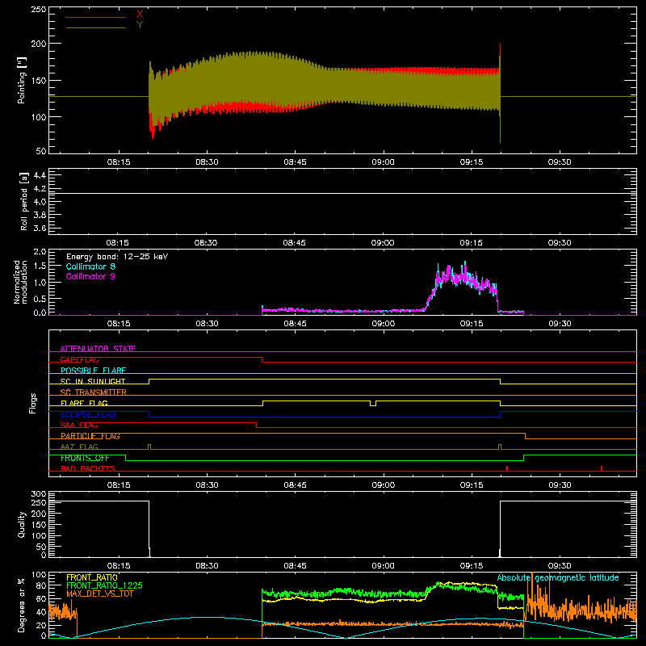
Task: Click the BAD_PACKETS red tick near 09:37
Action: (x=602, y=468)
